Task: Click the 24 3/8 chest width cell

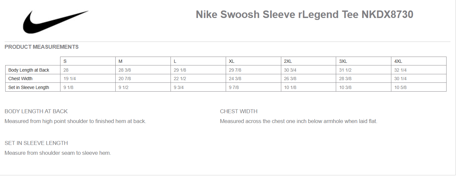Action: (x=235, y=79)
